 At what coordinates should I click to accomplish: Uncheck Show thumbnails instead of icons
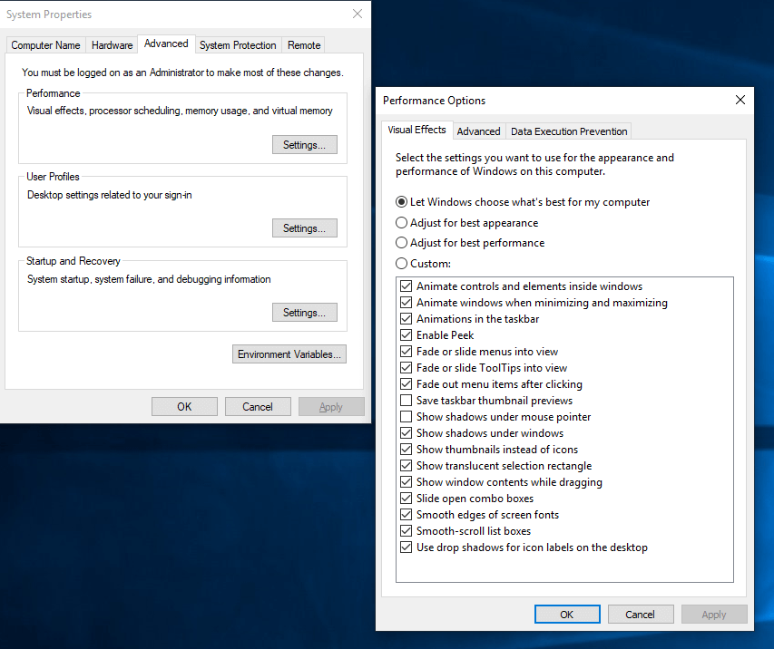[406, 449]
